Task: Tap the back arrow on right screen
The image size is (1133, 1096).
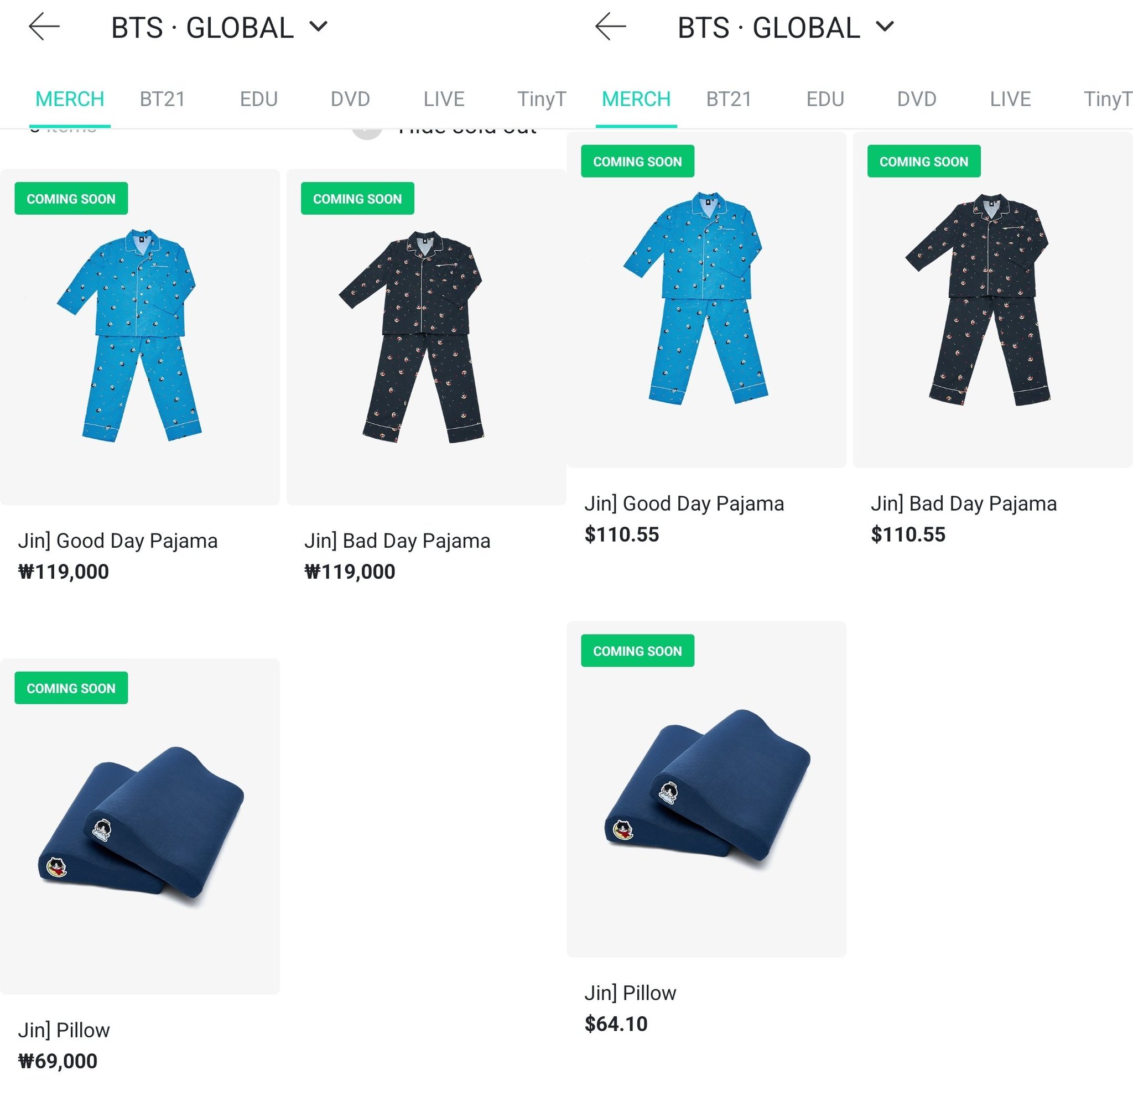Action: tap(611, 27)
